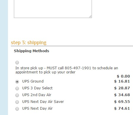
Task: Click the $ 34.68 shipping price
Action: (122, 95)
